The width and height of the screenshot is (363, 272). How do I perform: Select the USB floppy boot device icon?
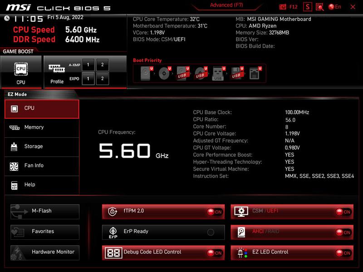(237, 73)
